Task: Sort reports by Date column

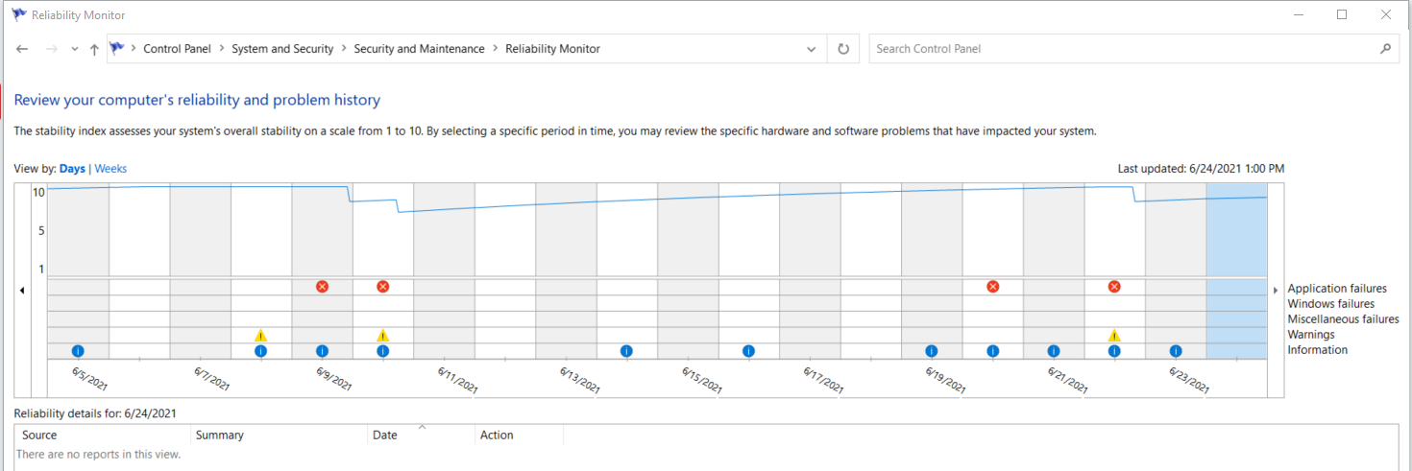Action: 421,436
